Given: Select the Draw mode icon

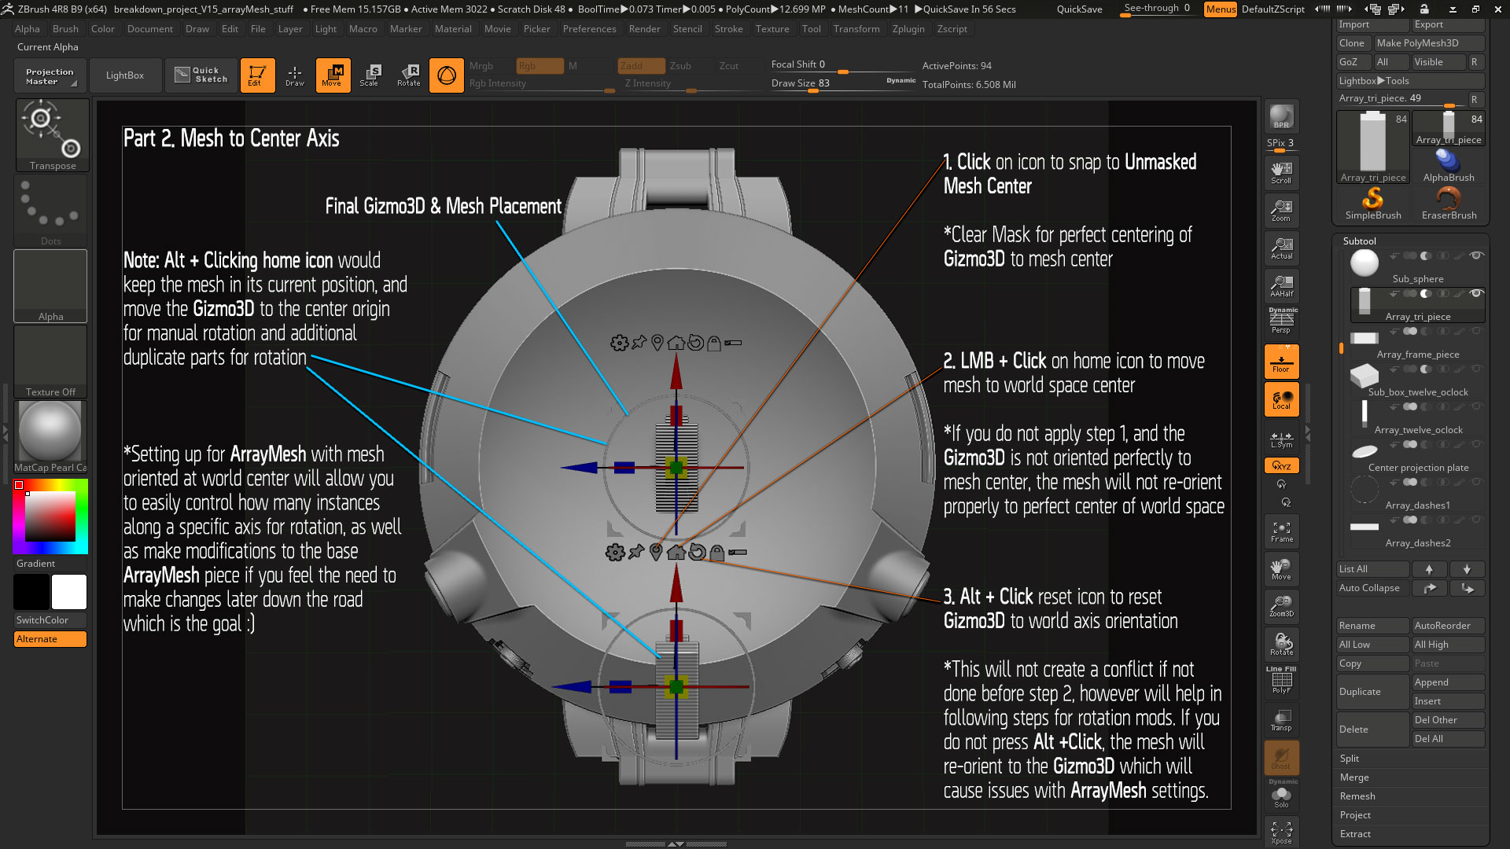Looking at the screenshot, I should pyautogui.click(x=295, y=75).
